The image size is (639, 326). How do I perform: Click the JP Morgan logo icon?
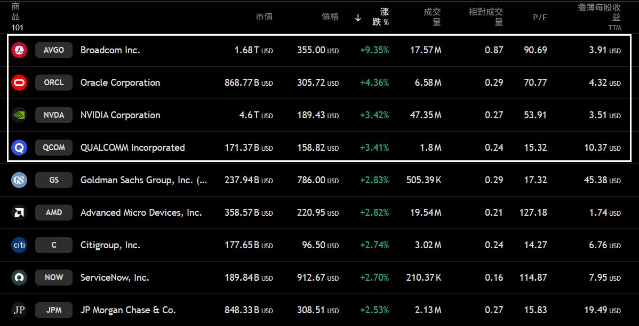click(x=19, y=310)
